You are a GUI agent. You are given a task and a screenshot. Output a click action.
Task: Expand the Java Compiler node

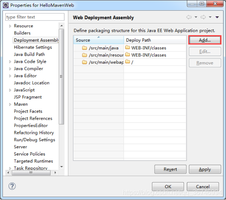(10, 69)
